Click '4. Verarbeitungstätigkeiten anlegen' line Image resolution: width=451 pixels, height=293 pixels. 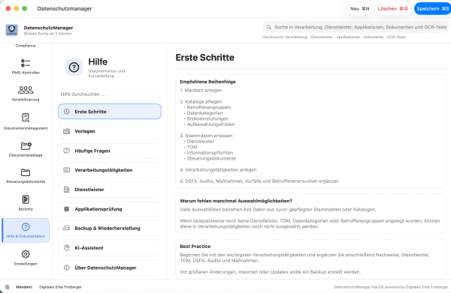point(218,169)
